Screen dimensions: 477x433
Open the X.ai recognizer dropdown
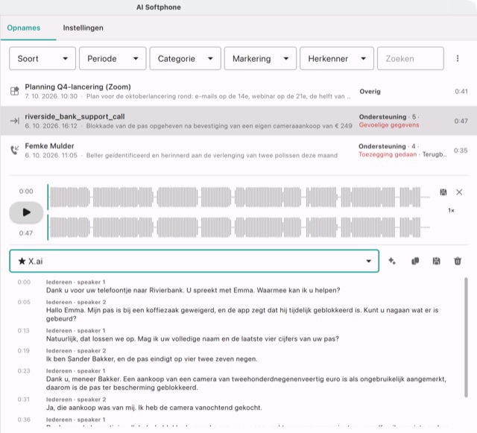tap(194, 261)
